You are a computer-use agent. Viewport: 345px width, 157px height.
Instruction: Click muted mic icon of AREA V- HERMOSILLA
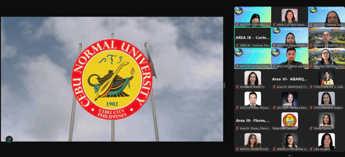311,45
